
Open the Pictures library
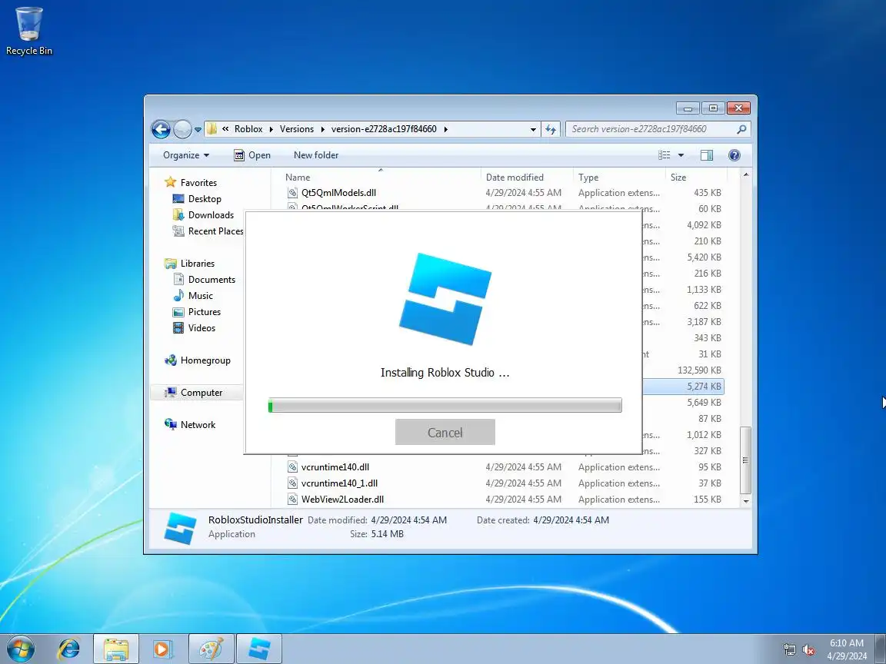pyautogui.click(x=197, y=312)
